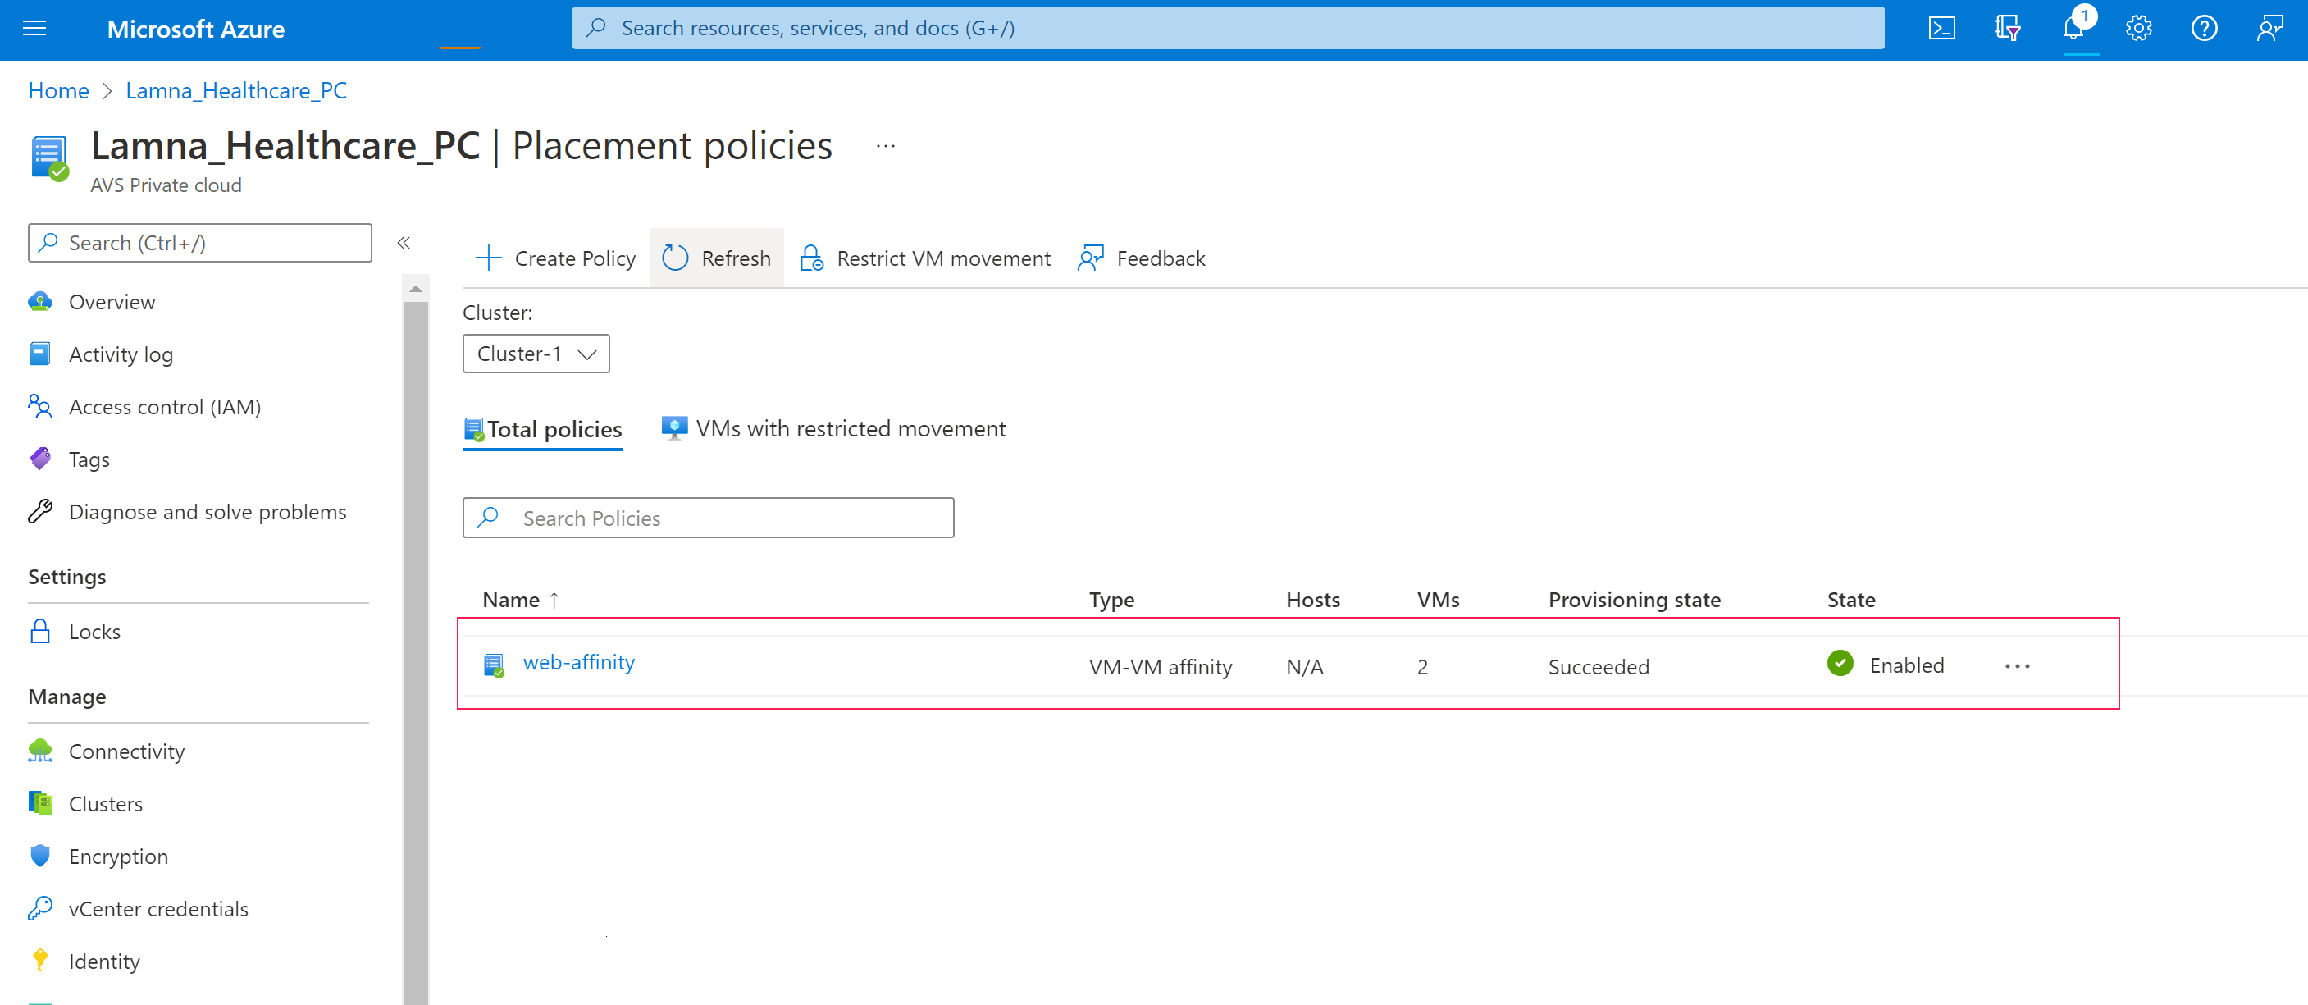The image size is (2308, 1005).
Task: Open the notifications bell
Action: (x=2073, y=29)
